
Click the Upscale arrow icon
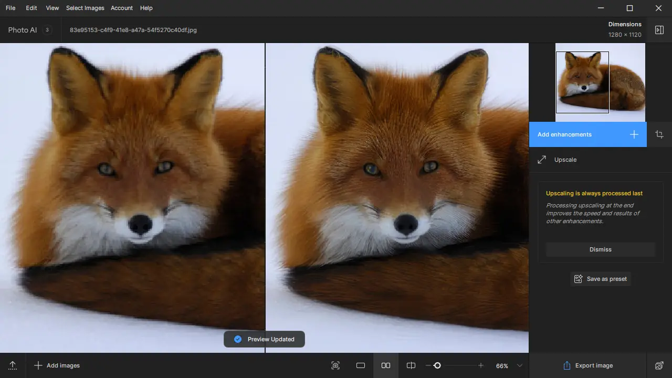pyautogui.click(x=542, y=160)
